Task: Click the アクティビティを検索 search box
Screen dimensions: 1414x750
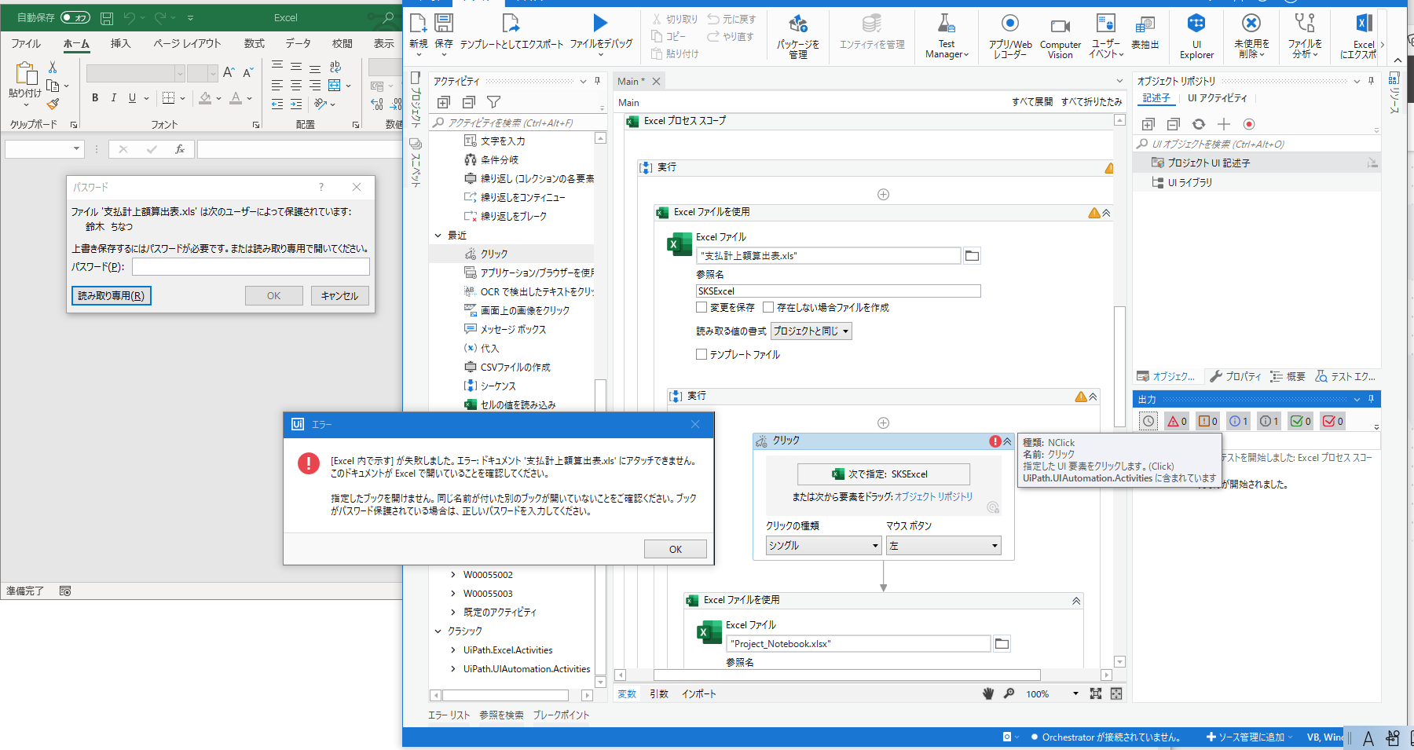Action: pos(518,123)
